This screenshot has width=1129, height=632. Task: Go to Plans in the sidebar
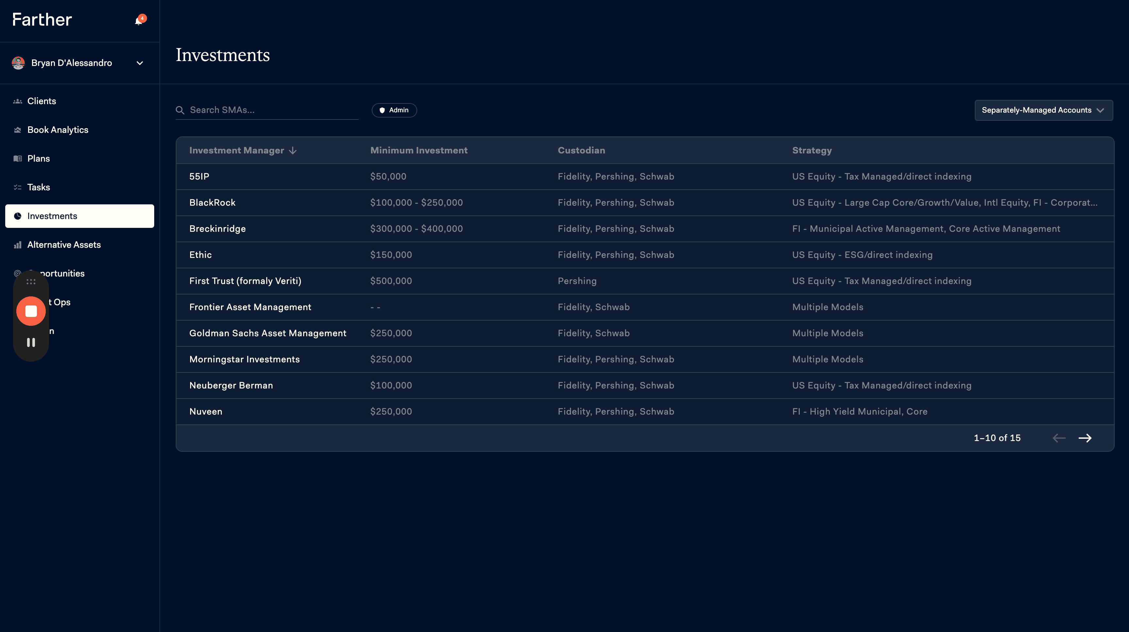click(x=80, y=159)
